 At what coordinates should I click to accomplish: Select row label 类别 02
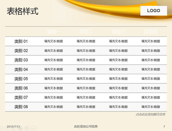tap(21, 51)
